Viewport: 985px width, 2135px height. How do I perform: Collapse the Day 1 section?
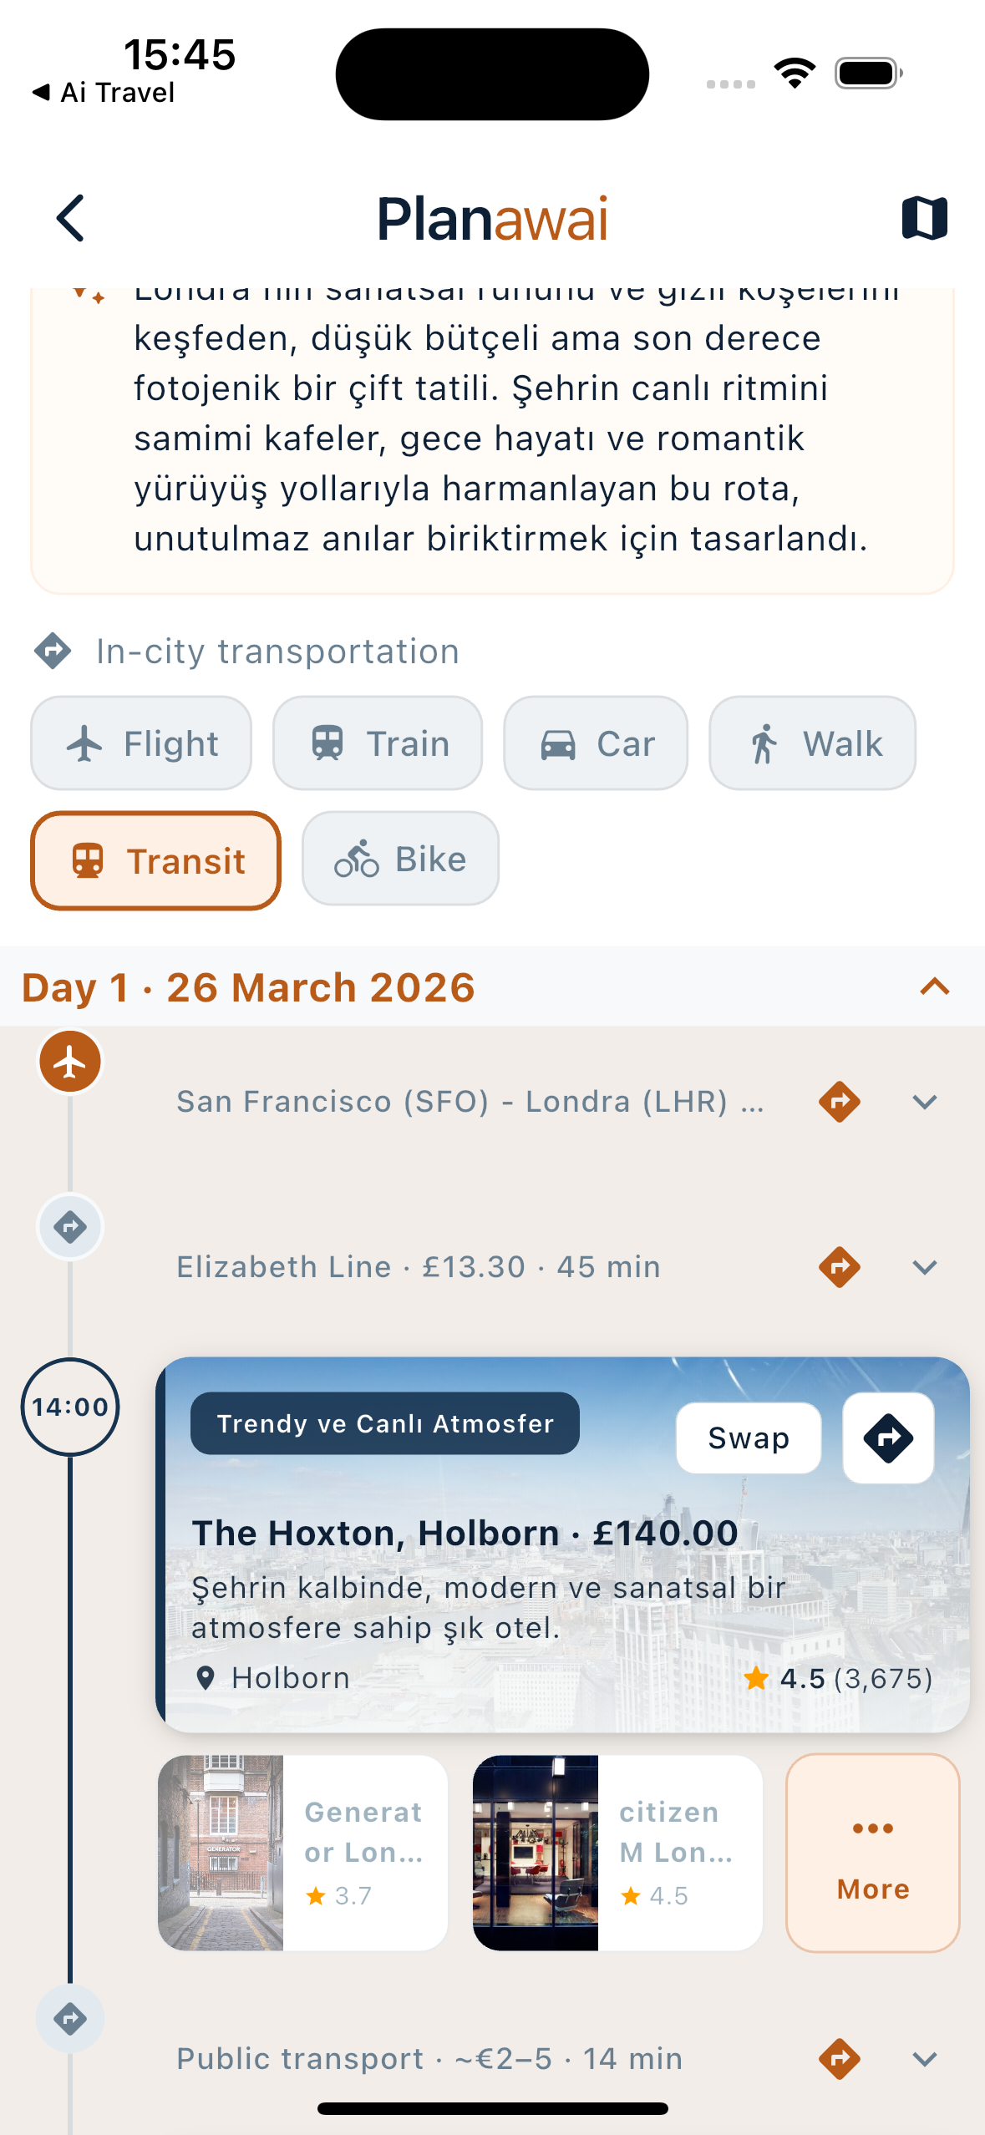[934, 987]
